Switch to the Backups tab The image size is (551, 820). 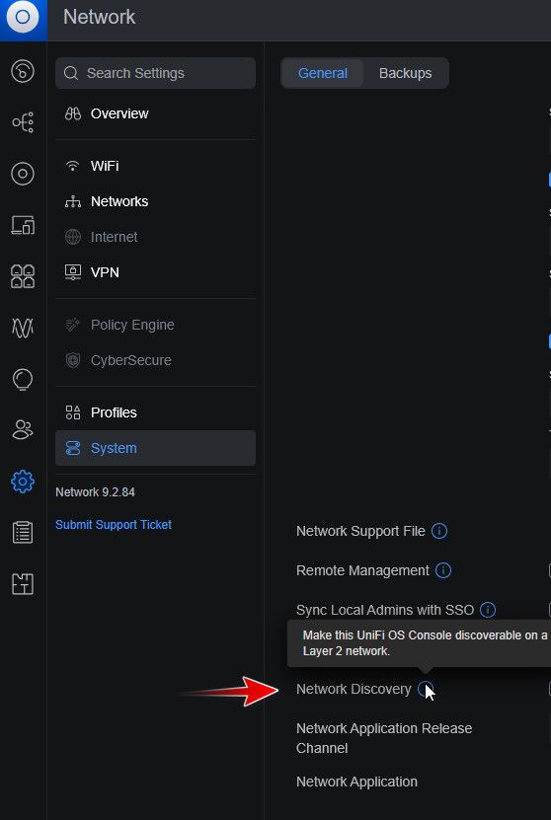(406, 73)
